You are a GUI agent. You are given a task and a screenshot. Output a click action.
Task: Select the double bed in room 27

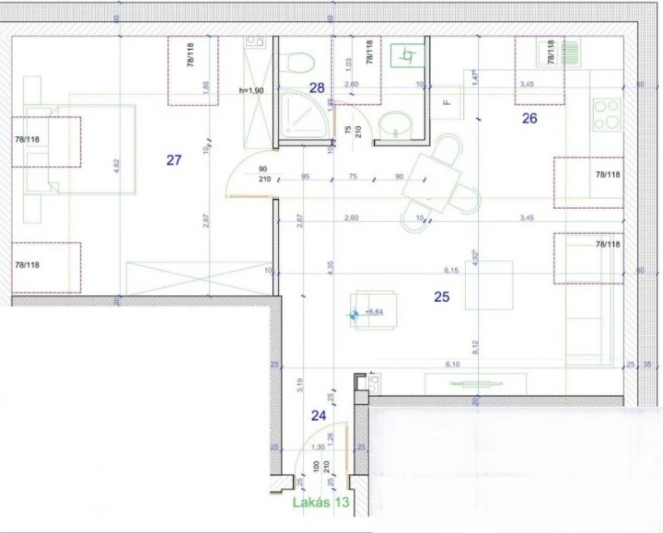(81, 149)
